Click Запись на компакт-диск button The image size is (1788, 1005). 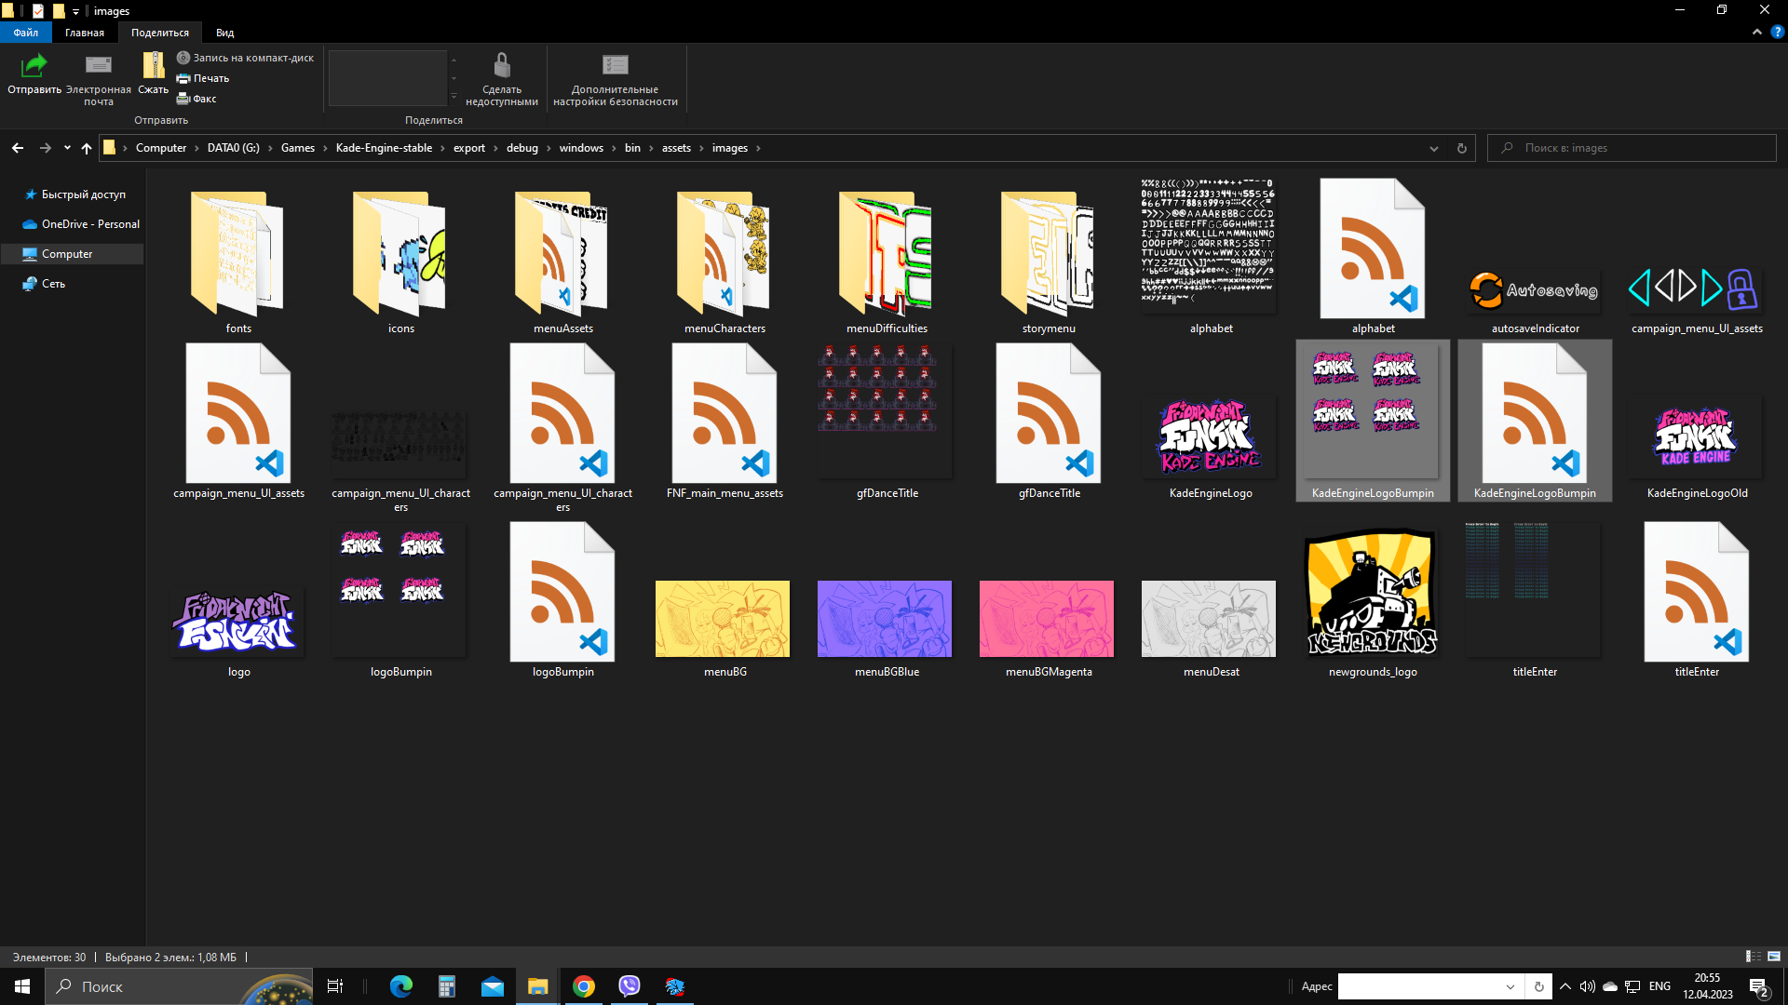[246, 58]
